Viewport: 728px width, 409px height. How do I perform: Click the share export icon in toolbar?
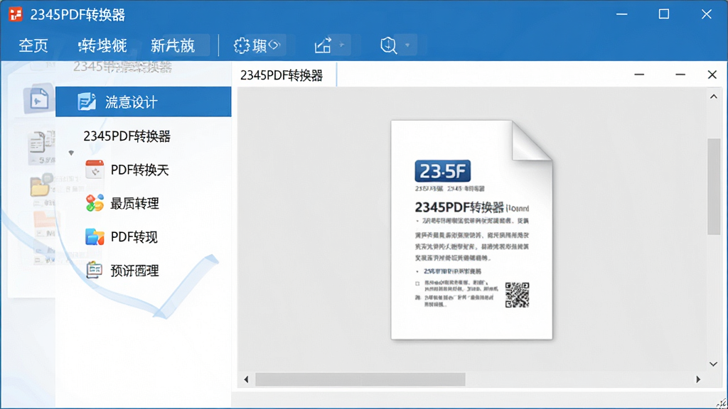tap(323, 45)
